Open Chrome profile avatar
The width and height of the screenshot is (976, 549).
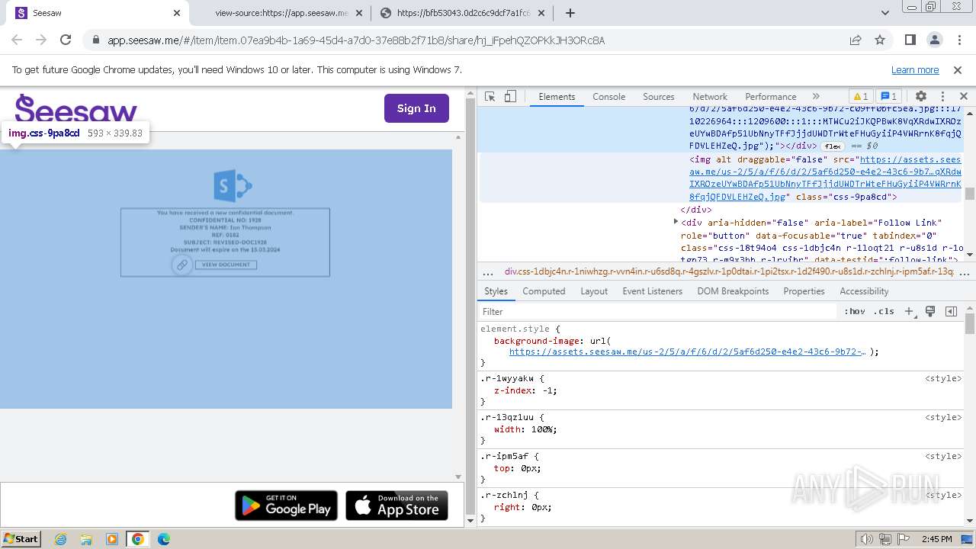click(x=934, y=40)
